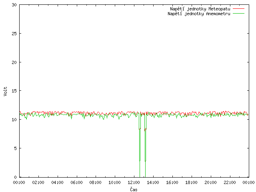Click the y-axis value 20
256x192 pixels.
[14, 62]
